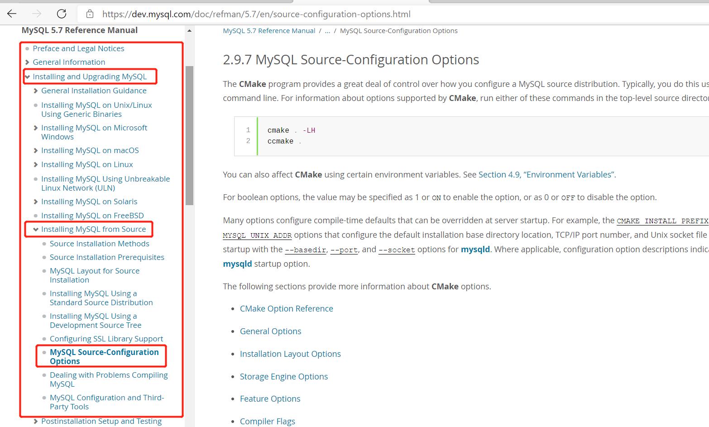Click the lock icon in address bar
This screenshot has width=709, height=427.
[90, 14]
